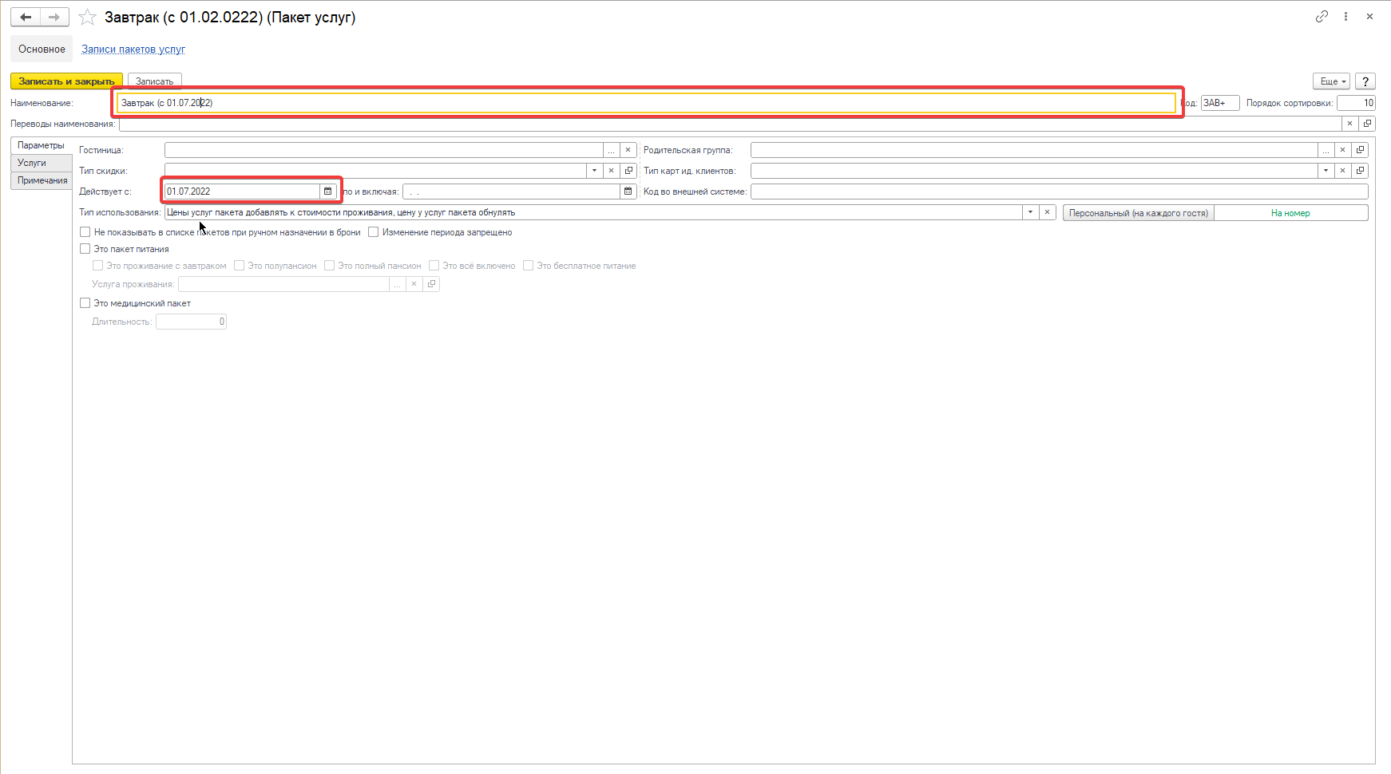Switch to the Примечания tab

coord(42,180)
